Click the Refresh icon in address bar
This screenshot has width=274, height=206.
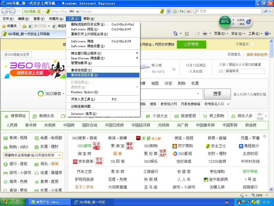click(x=182, y=11)
